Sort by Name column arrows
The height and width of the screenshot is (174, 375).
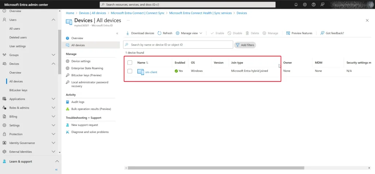(x=147, y=63)
